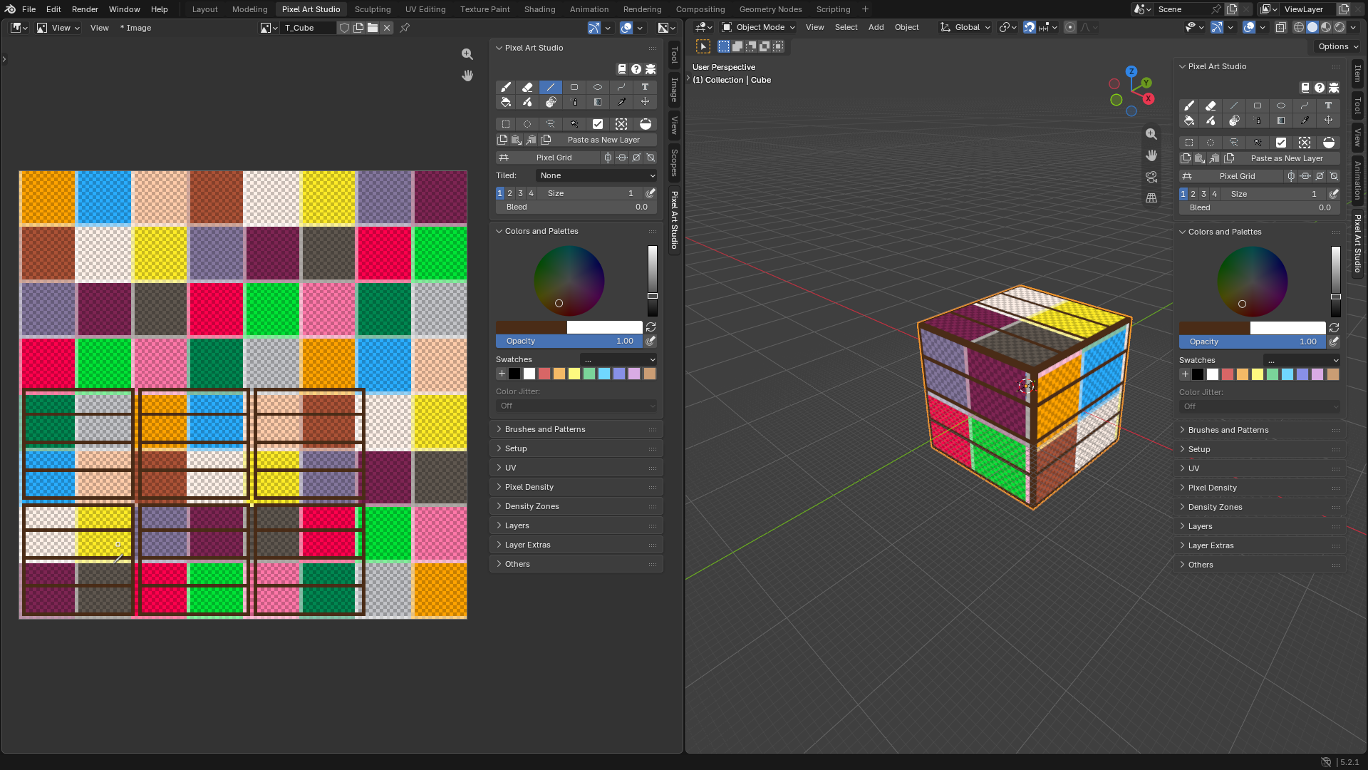
Task: Select the fill bucket tool in the image editor panel
Action: (x=506, y=102)
